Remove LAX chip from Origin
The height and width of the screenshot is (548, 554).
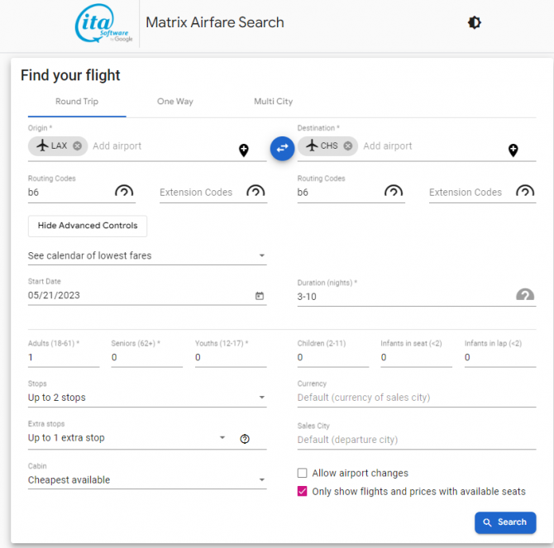[x=78, y=145]
